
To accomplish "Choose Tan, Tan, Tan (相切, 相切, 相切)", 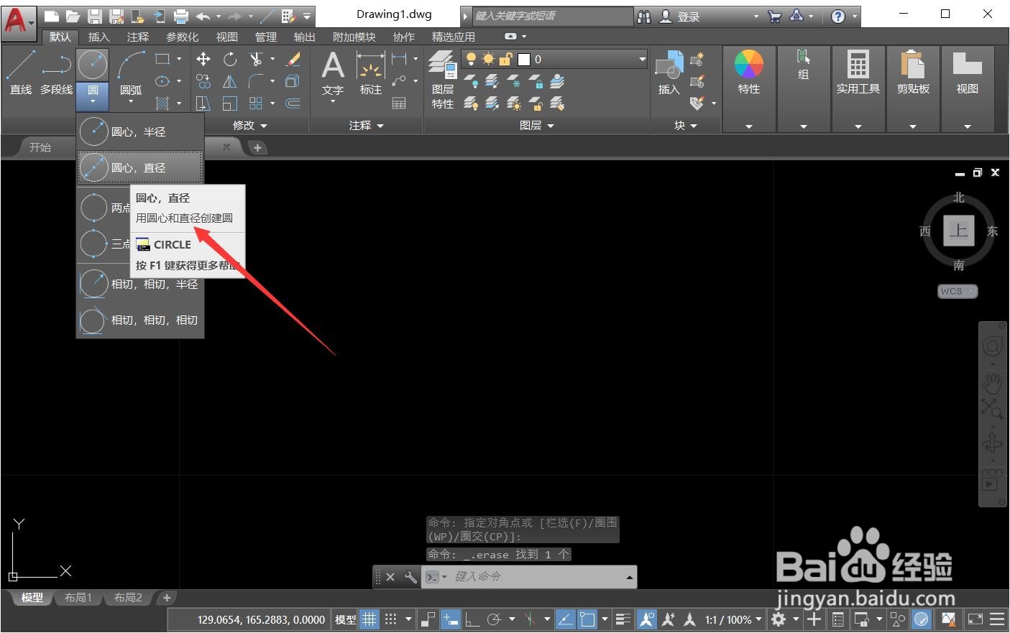I will click(140, 320).
